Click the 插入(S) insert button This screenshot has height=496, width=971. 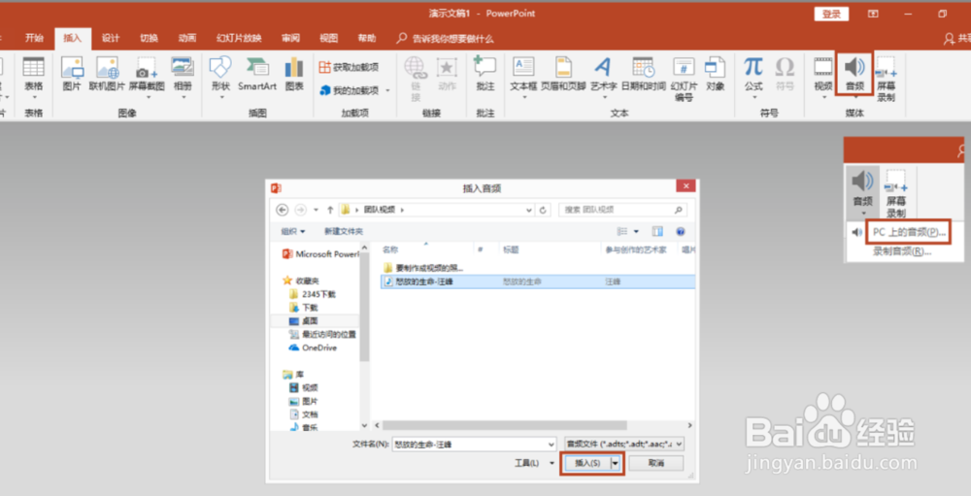click(x=587, y=463)
